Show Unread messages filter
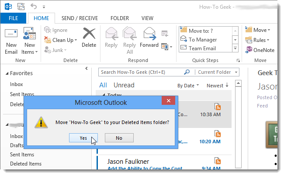The image size is (284, 176). point(124,85)
